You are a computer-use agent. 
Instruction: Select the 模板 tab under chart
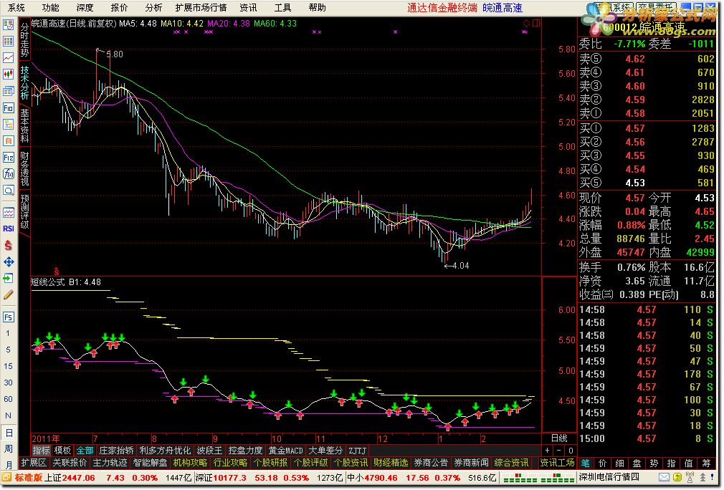pyautogui.click(x=63, y=451)
